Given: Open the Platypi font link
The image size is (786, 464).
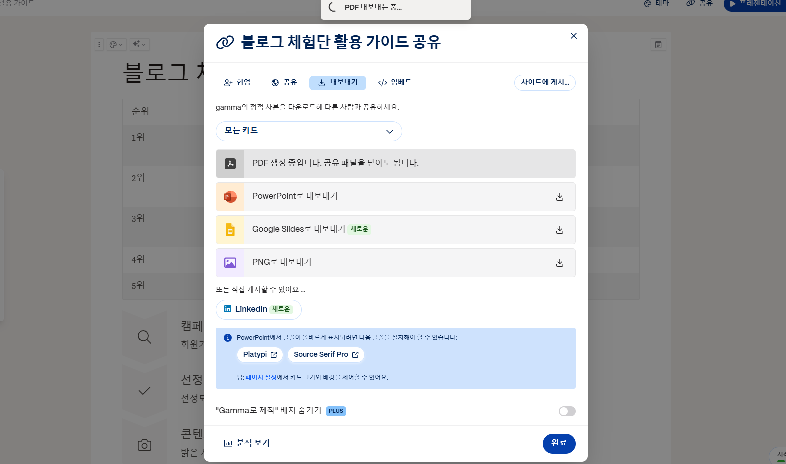Looking at the screenshot, I should point(260,355).
